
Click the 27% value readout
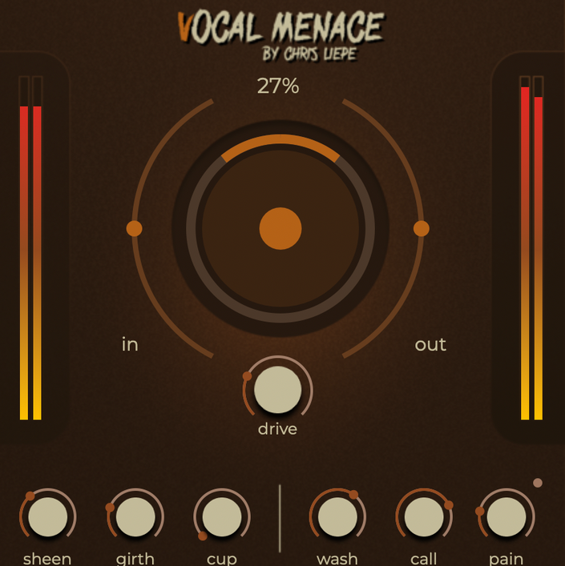[278, 86]
